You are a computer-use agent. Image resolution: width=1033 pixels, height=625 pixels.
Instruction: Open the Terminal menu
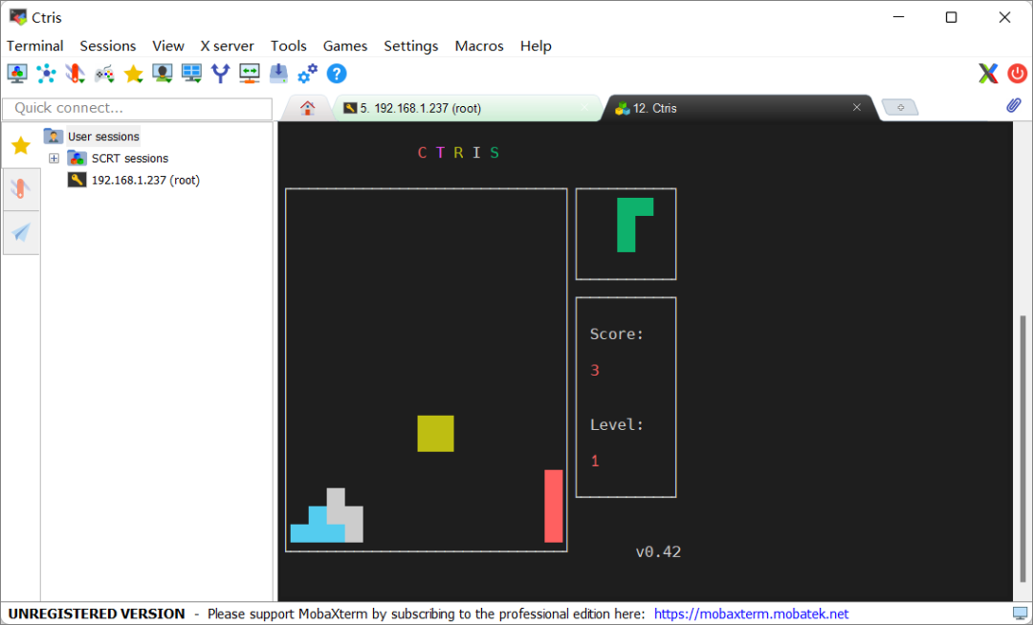point(35,46)
